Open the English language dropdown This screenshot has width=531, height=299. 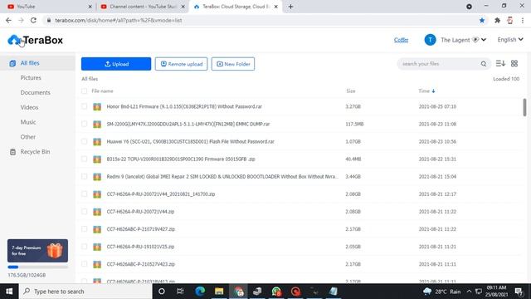510,40
